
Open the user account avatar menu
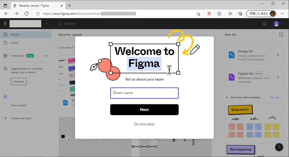pyautogui.click(x=276, y=24)
